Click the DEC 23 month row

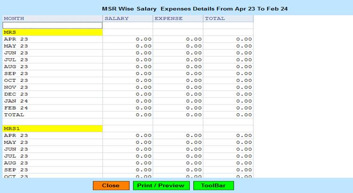coord(16,94)
